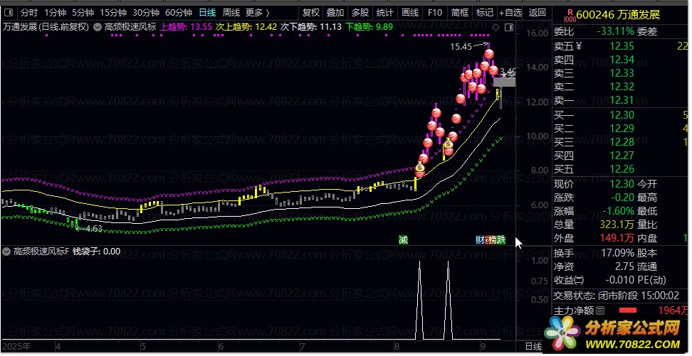
Task: Expand the 高频极速风标F sub-indicator dropdown
Action: pyautogui.click(x=7, y=251)
